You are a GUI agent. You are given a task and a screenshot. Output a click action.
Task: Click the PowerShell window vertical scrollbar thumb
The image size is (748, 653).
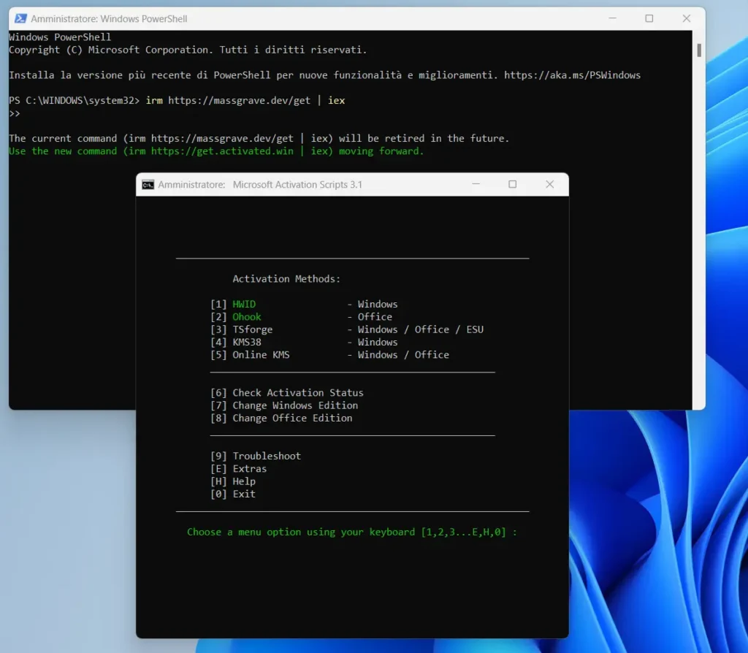[x=699, y=50]
